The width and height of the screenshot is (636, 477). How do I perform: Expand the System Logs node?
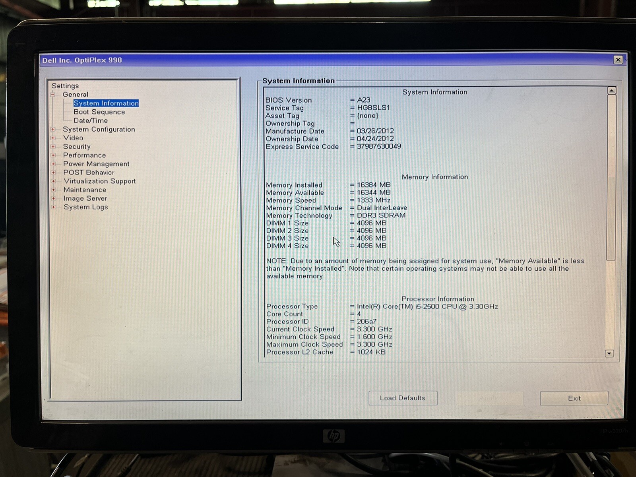[53, 207]
